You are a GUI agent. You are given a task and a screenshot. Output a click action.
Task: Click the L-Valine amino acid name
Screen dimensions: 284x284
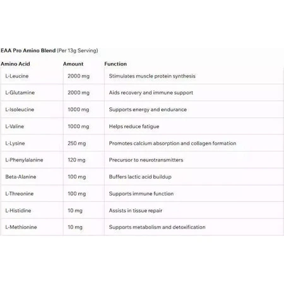pos(15,126)
